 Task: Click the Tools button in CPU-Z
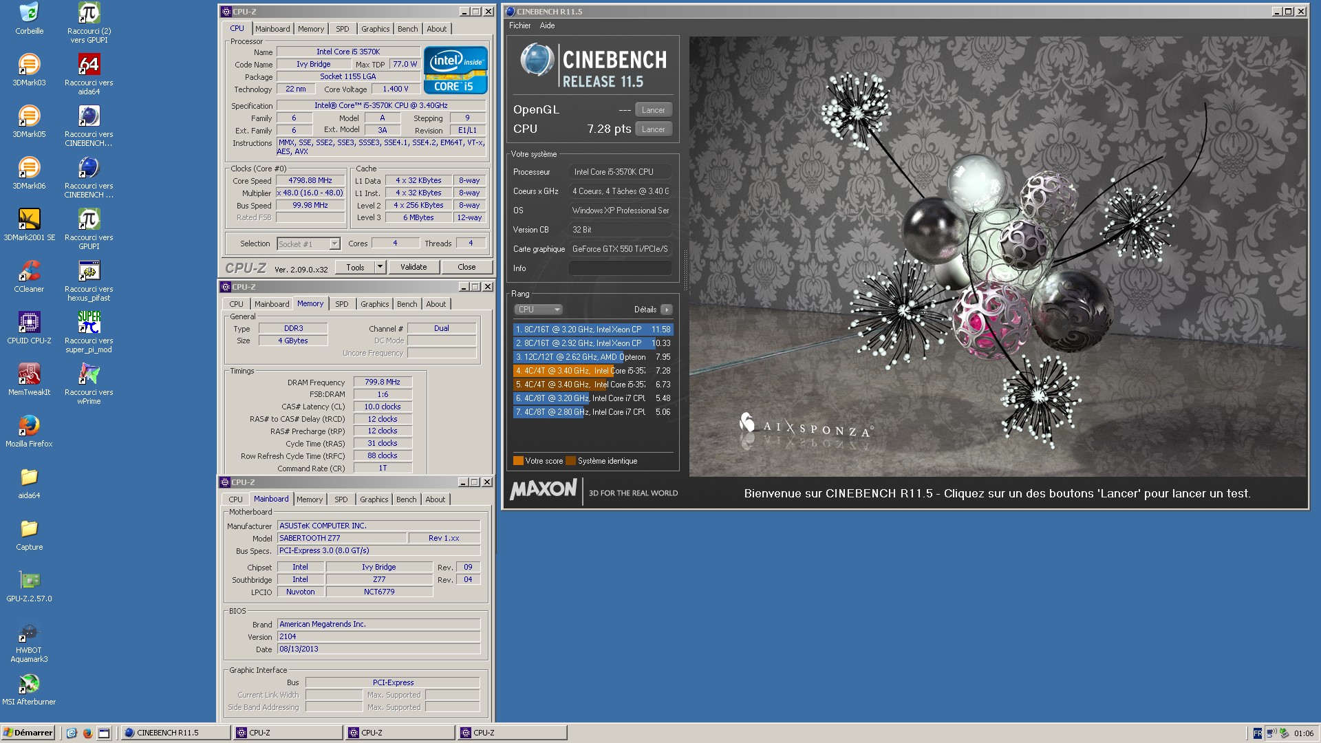tap(355, 267)
